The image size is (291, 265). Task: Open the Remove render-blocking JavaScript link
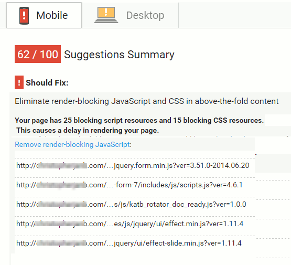click(x=73, y=144)
